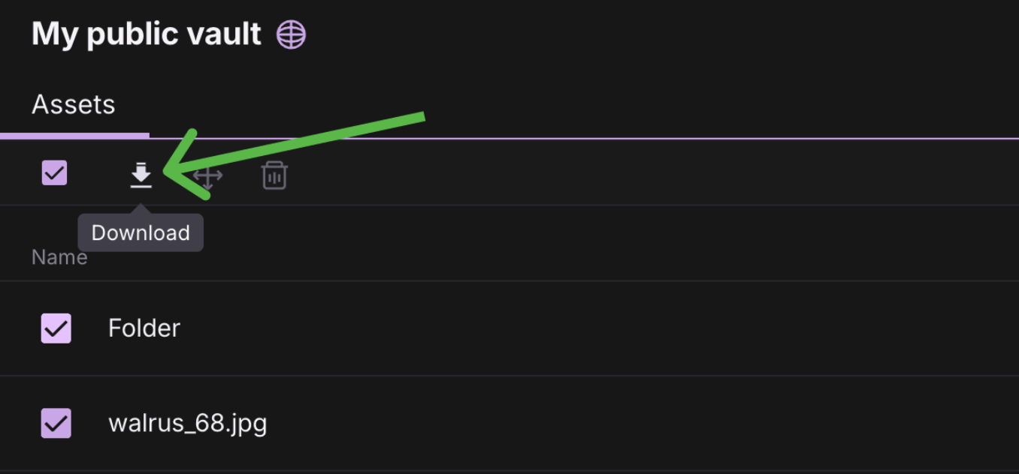Click the Download icon in the toolbar

click(x=141, y=175)
